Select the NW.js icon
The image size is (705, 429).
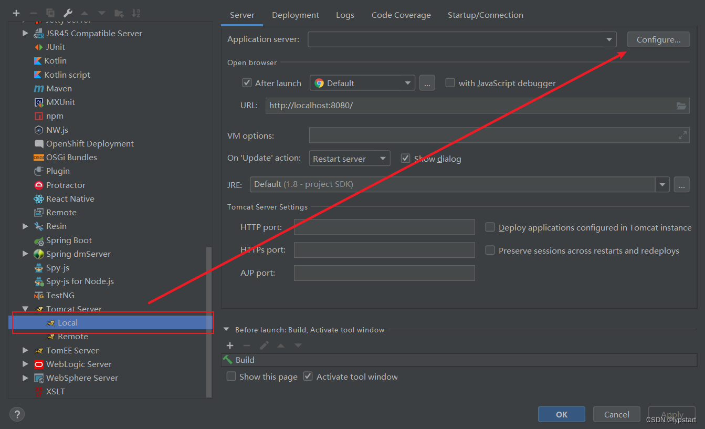point(38,130)
